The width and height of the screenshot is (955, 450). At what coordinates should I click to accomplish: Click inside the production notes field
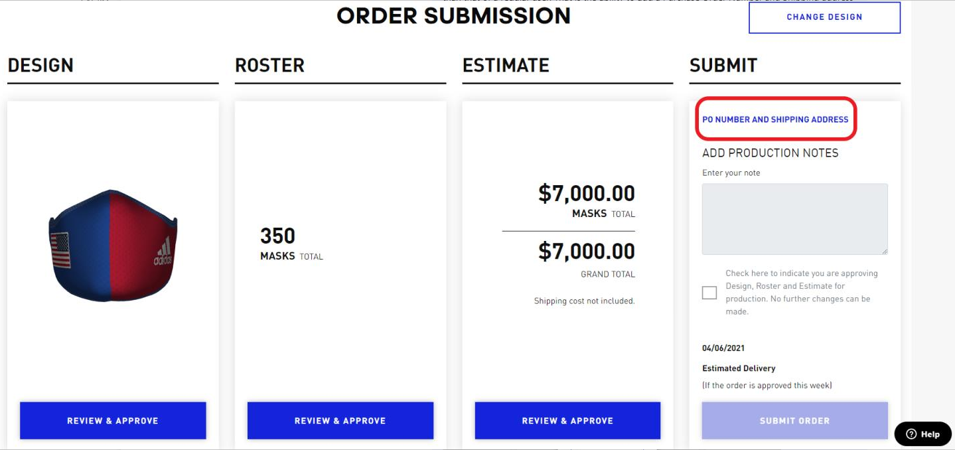pyautogui.click(x=794, y=218)
